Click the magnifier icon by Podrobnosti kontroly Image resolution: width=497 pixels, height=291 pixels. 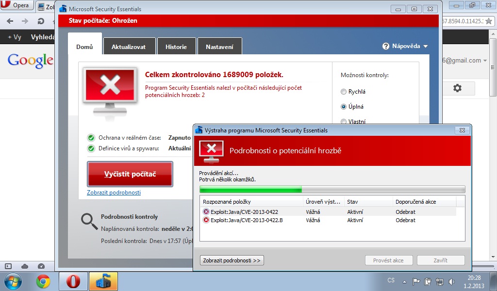coord(89,221)
